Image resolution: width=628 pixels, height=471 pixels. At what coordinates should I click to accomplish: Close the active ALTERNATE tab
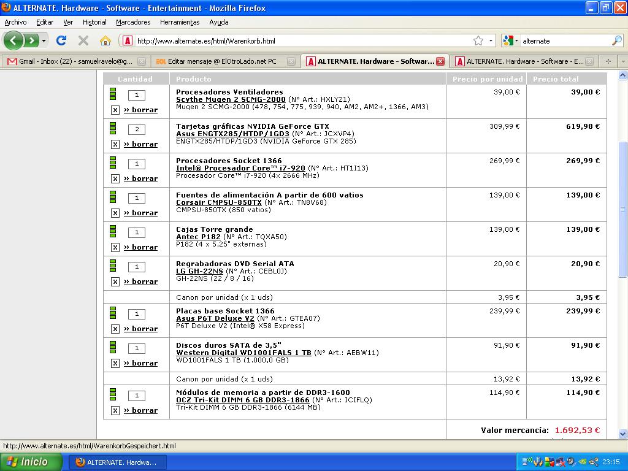click(440, 61)
